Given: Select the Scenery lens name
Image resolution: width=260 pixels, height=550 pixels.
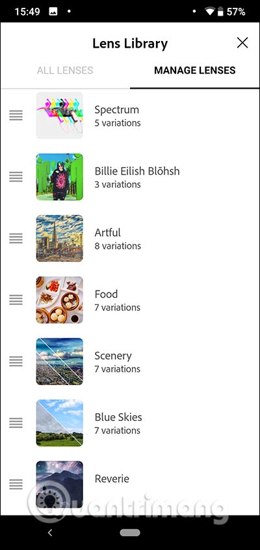Looking at the screenshot, I should (x=113, y=356).
